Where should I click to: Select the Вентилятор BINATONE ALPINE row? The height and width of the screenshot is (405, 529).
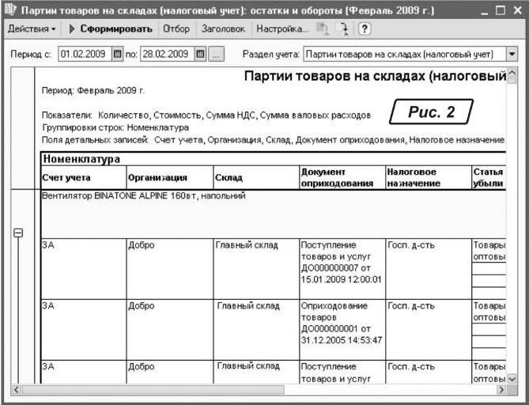(142, 195)
